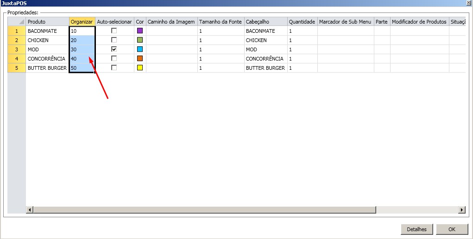Click the Produto column header
Viewport: 473px width, 239px height.
click(x=47, y=22)
